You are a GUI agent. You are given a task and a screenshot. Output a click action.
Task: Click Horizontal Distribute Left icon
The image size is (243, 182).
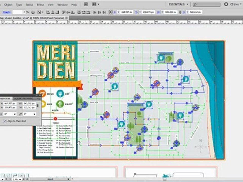[x=95, y=12]
